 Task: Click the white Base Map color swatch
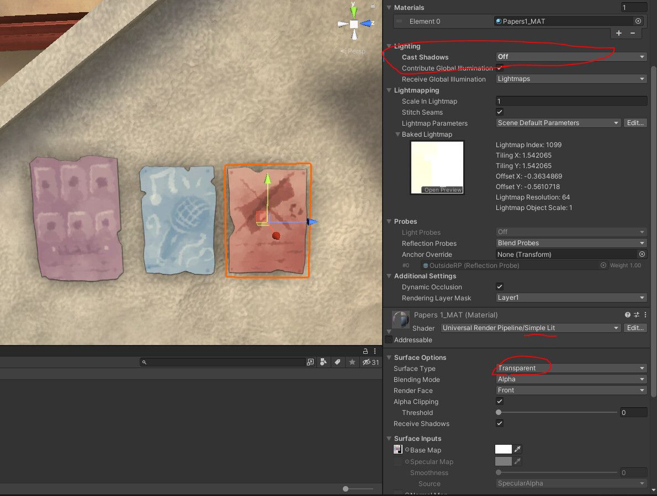click(502, 449)
